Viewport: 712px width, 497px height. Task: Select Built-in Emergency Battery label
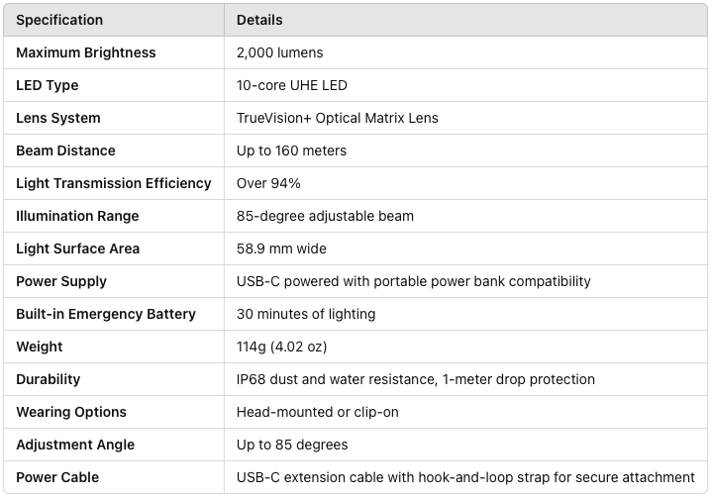(106, 314)
